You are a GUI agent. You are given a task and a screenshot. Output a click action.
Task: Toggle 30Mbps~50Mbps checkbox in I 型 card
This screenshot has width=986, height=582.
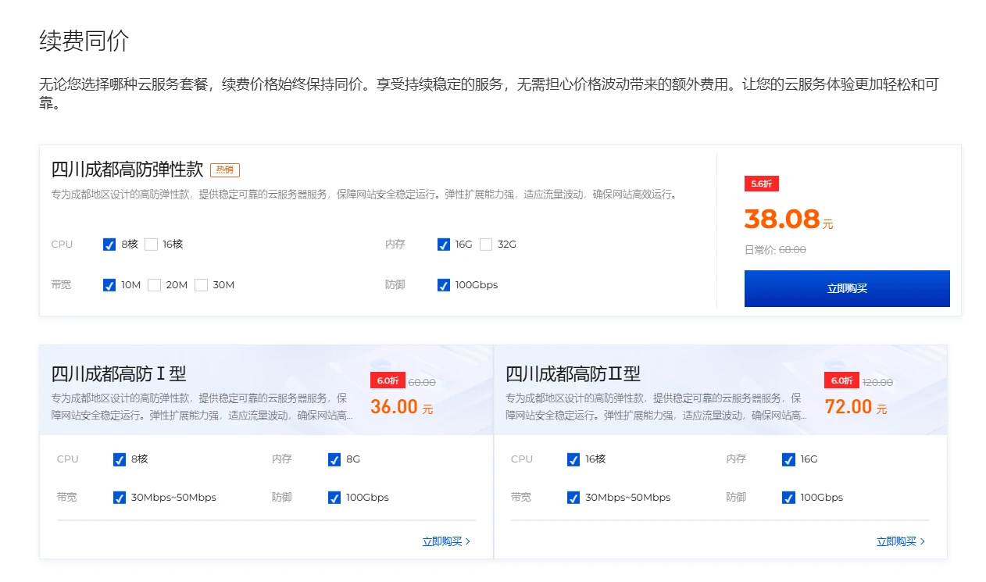click(120, 498)
